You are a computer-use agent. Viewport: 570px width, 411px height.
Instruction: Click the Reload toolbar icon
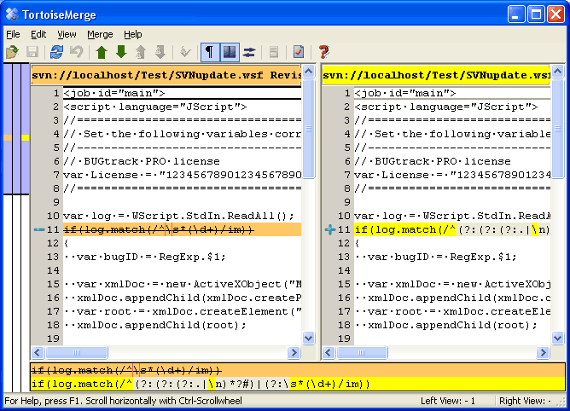[x=56, y=53]
